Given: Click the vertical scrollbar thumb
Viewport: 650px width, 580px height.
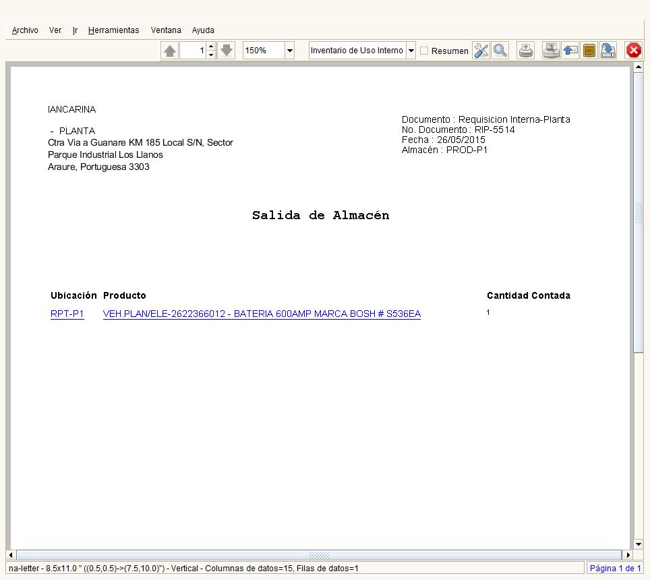Looking at the screenshot, I should 639,212.
